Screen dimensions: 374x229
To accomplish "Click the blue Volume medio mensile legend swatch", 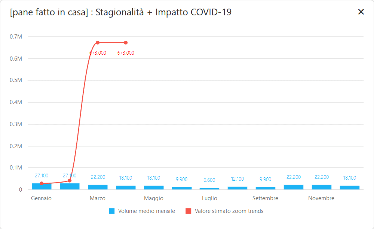I will tap(111, 211).
